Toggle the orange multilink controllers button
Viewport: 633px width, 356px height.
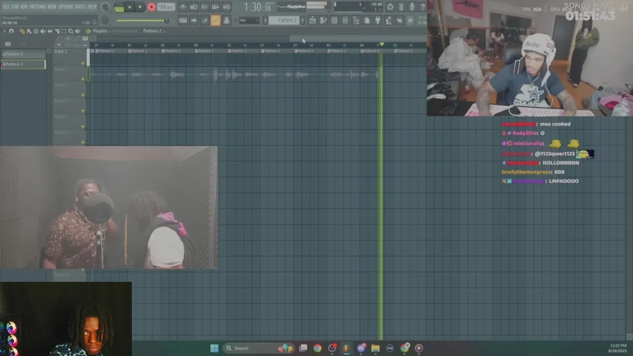point(216,20)
